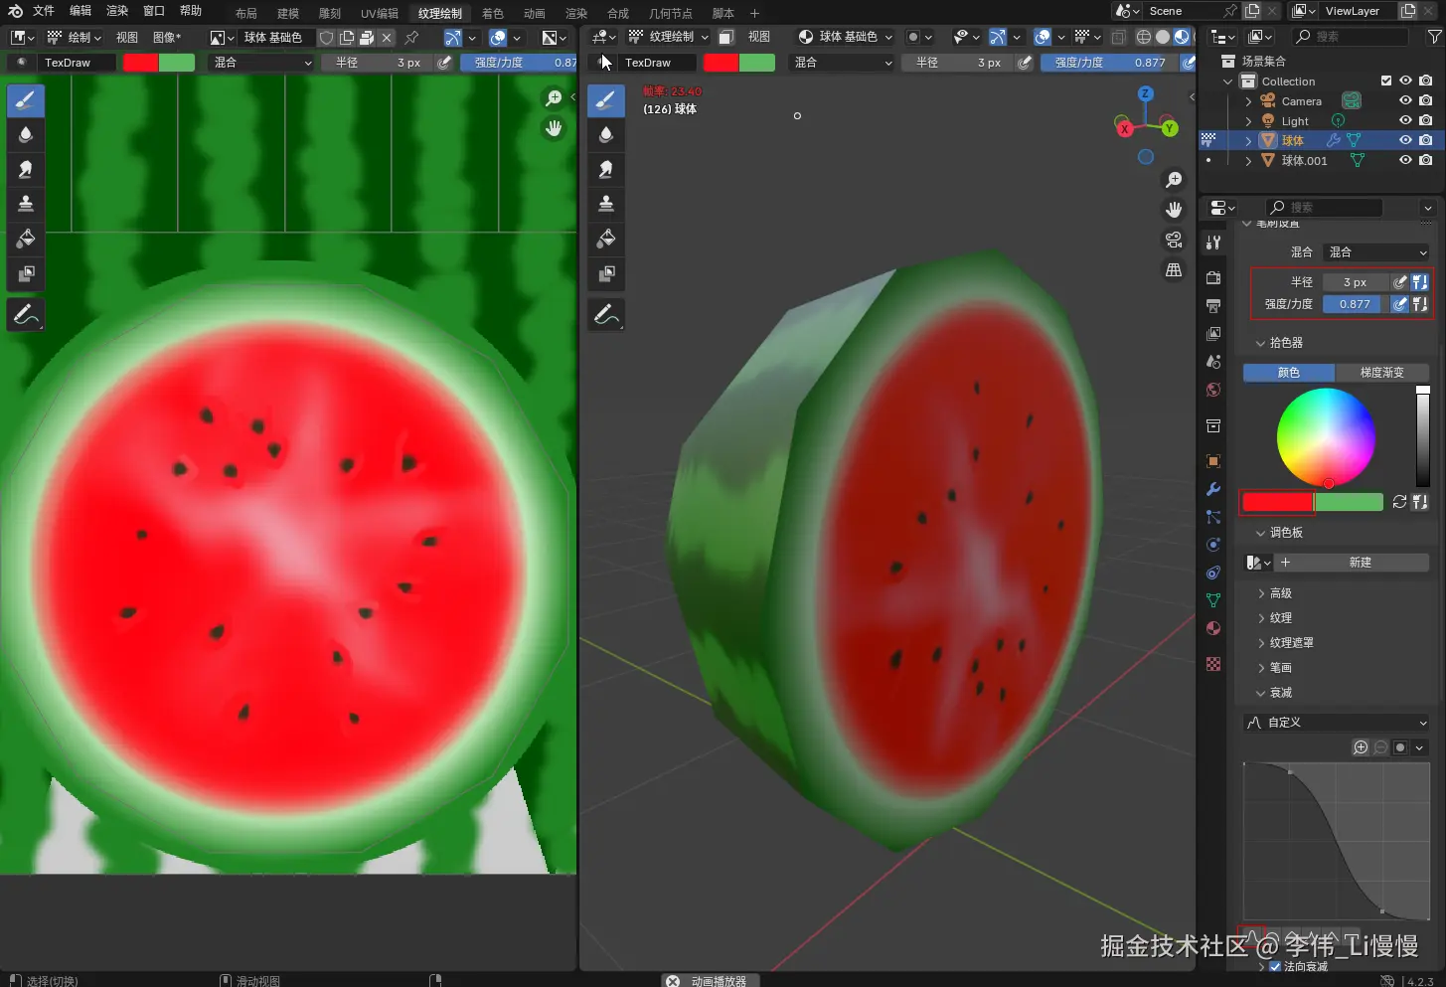This screenshot has height=987, width=1446.
Task: Open the Material properties tab icon
Action: 1213,628
